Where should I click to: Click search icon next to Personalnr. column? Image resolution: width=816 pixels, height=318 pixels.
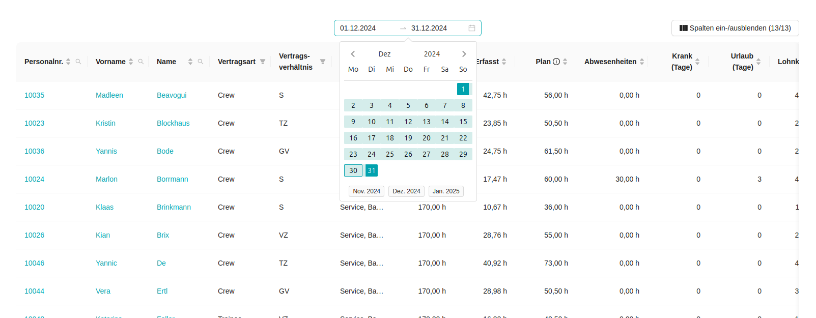(78, 62)
